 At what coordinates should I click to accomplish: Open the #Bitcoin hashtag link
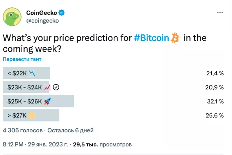tap(152, 38)
